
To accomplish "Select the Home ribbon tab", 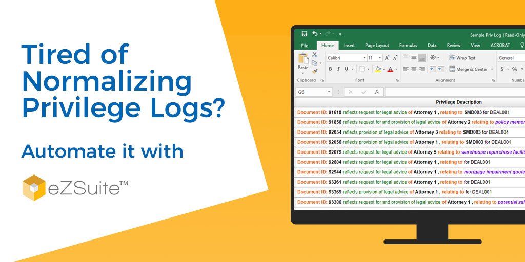I will pos(328,46).
